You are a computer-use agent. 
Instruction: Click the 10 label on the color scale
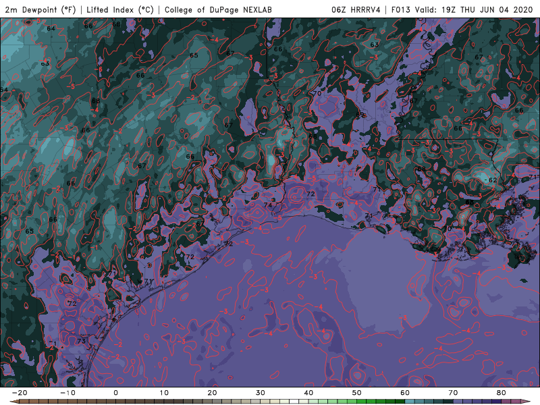click(164, 393)
